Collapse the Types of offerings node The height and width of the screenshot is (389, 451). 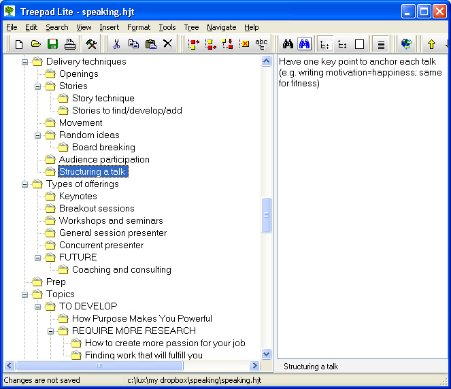click(25, 184)
